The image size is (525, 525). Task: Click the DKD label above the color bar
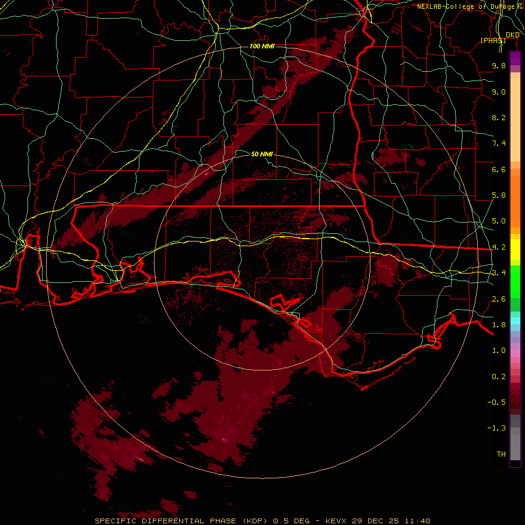(513, 35)
